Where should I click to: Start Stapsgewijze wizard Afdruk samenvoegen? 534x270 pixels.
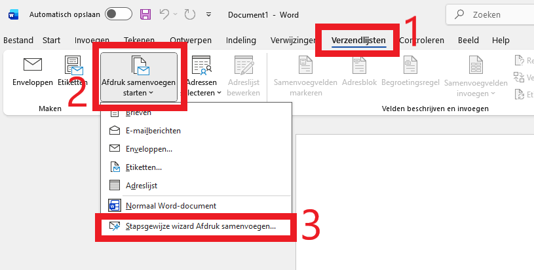(200, 226)
